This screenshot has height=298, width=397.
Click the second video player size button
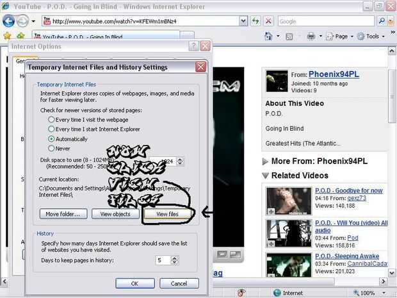(236, 254)
